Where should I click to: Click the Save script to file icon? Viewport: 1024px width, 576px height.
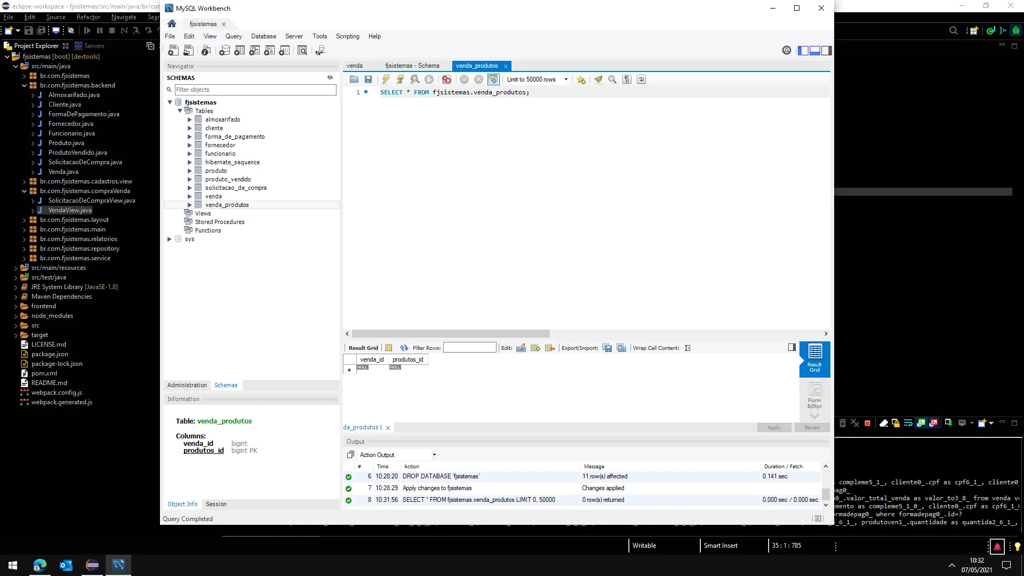[368, 79]
